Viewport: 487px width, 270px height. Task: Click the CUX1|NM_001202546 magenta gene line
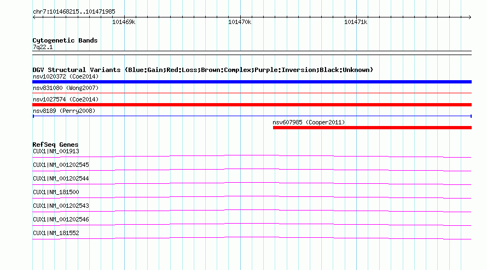tap(252, 224)
